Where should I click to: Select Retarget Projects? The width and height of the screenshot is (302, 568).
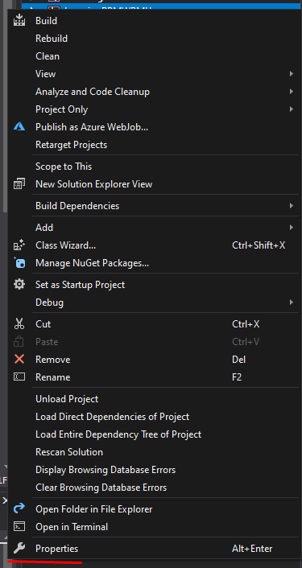(71, 145)
